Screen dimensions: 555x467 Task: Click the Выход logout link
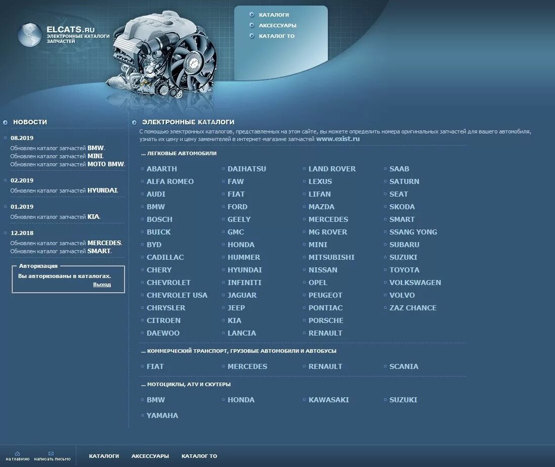click(102, 284)
